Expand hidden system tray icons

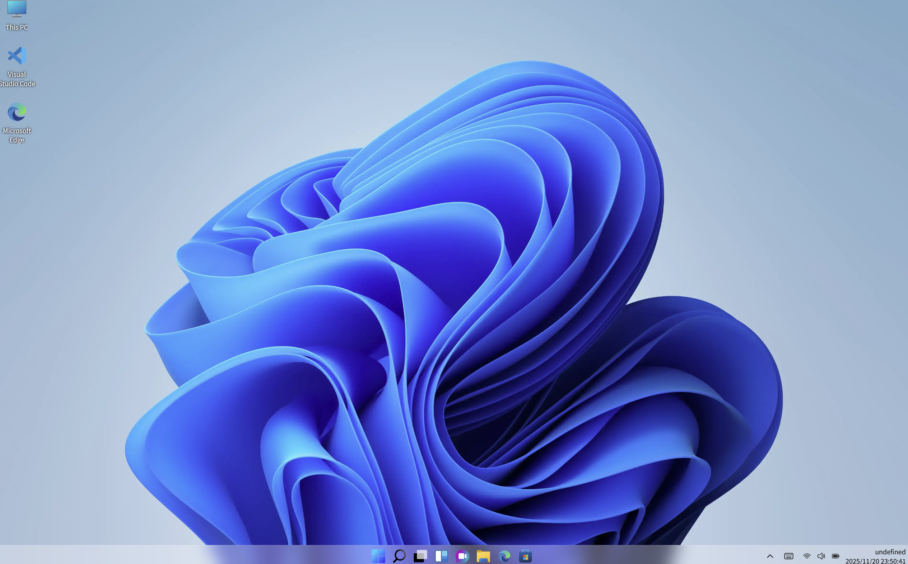(770, 556)
